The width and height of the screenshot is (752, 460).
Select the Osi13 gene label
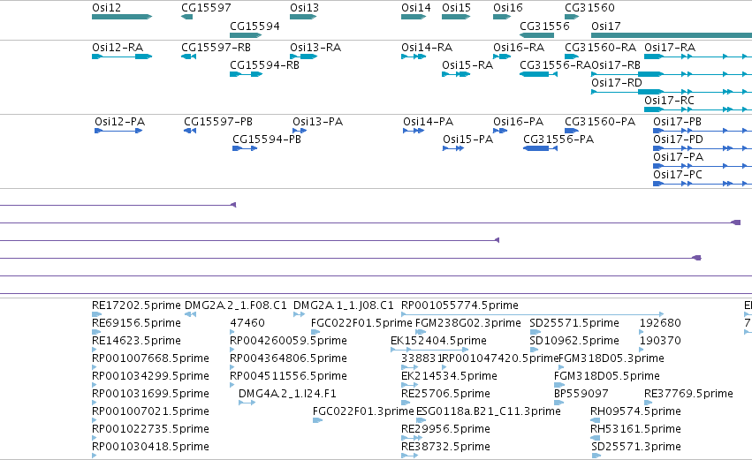(x=304, y=8)
